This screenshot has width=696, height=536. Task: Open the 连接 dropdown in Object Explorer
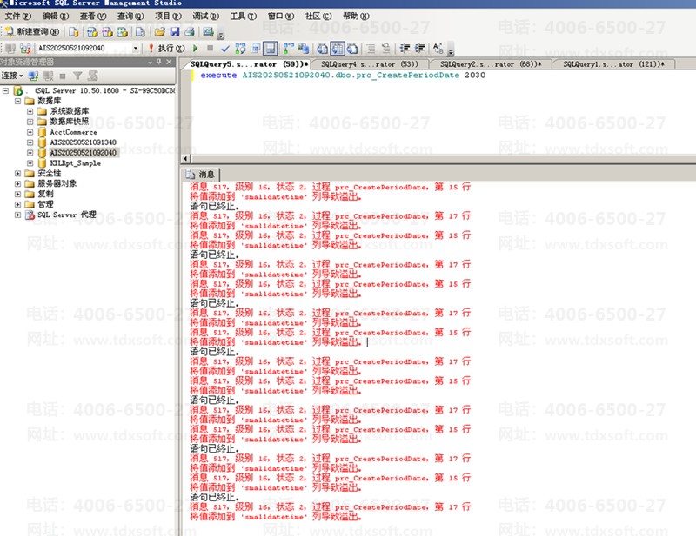pos(13,76)
